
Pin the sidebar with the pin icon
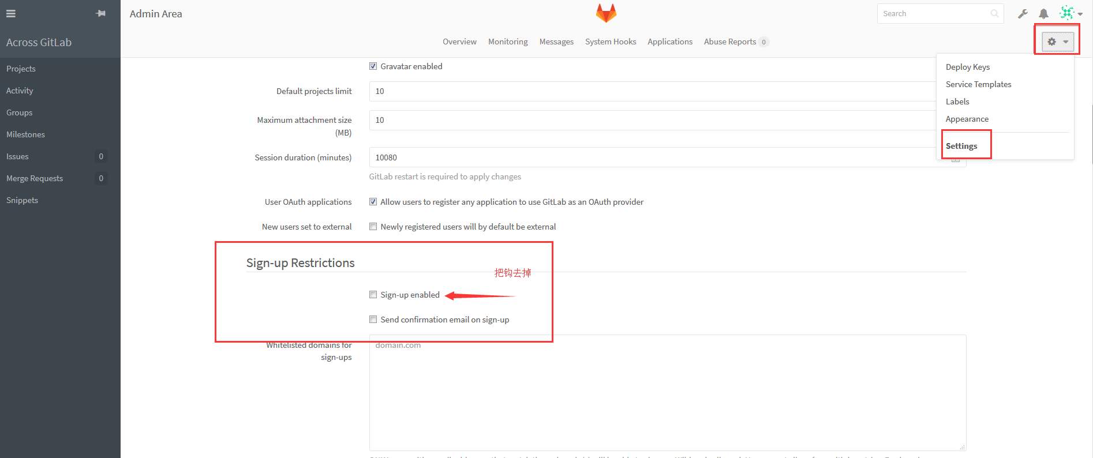[x=101, y=13]
